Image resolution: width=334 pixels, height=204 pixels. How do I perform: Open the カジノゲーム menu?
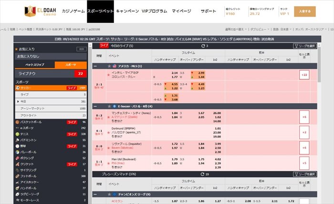click(x=73, y=11)
